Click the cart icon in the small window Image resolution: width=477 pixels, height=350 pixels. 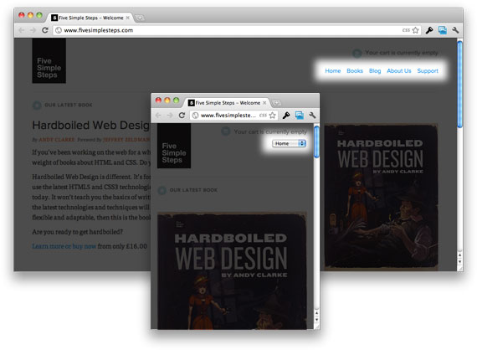tap(226, 131)
